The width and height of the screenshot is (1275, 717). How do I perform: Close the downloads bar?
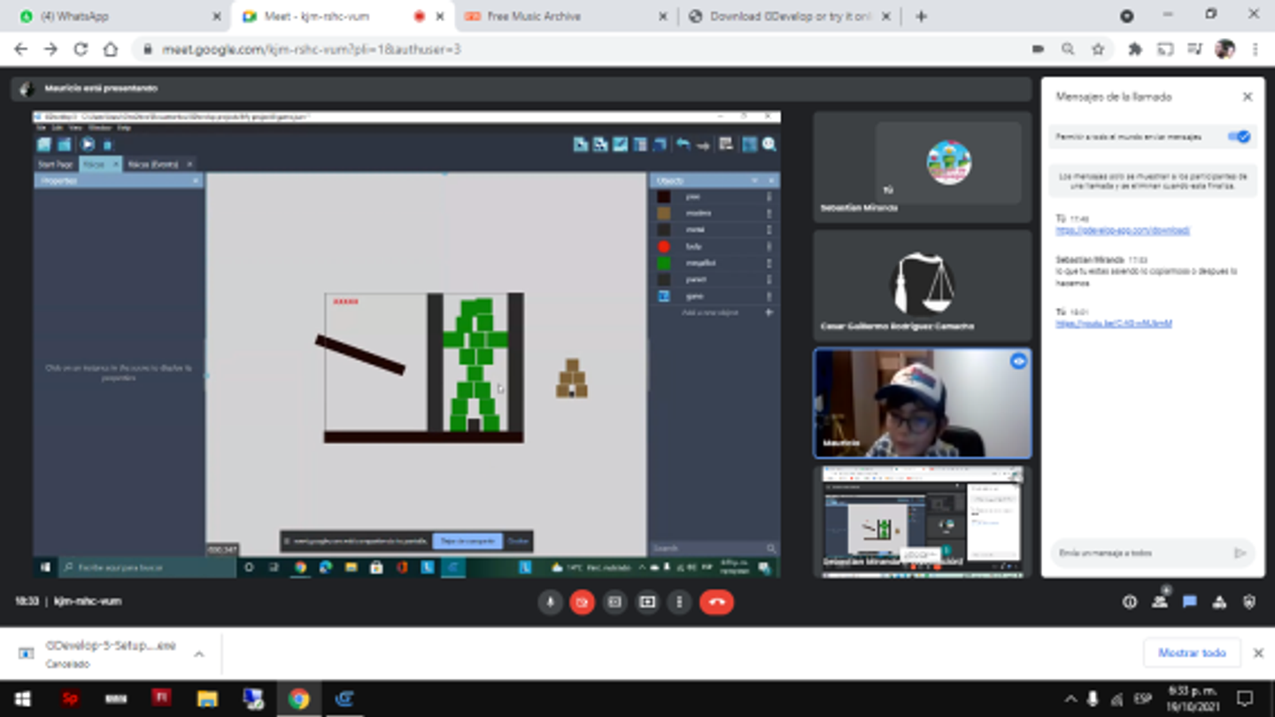coord(1258,652)
